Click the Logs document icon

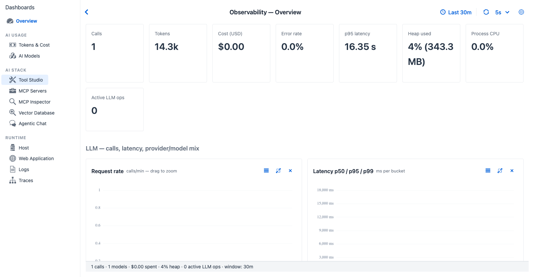[13, 169]
